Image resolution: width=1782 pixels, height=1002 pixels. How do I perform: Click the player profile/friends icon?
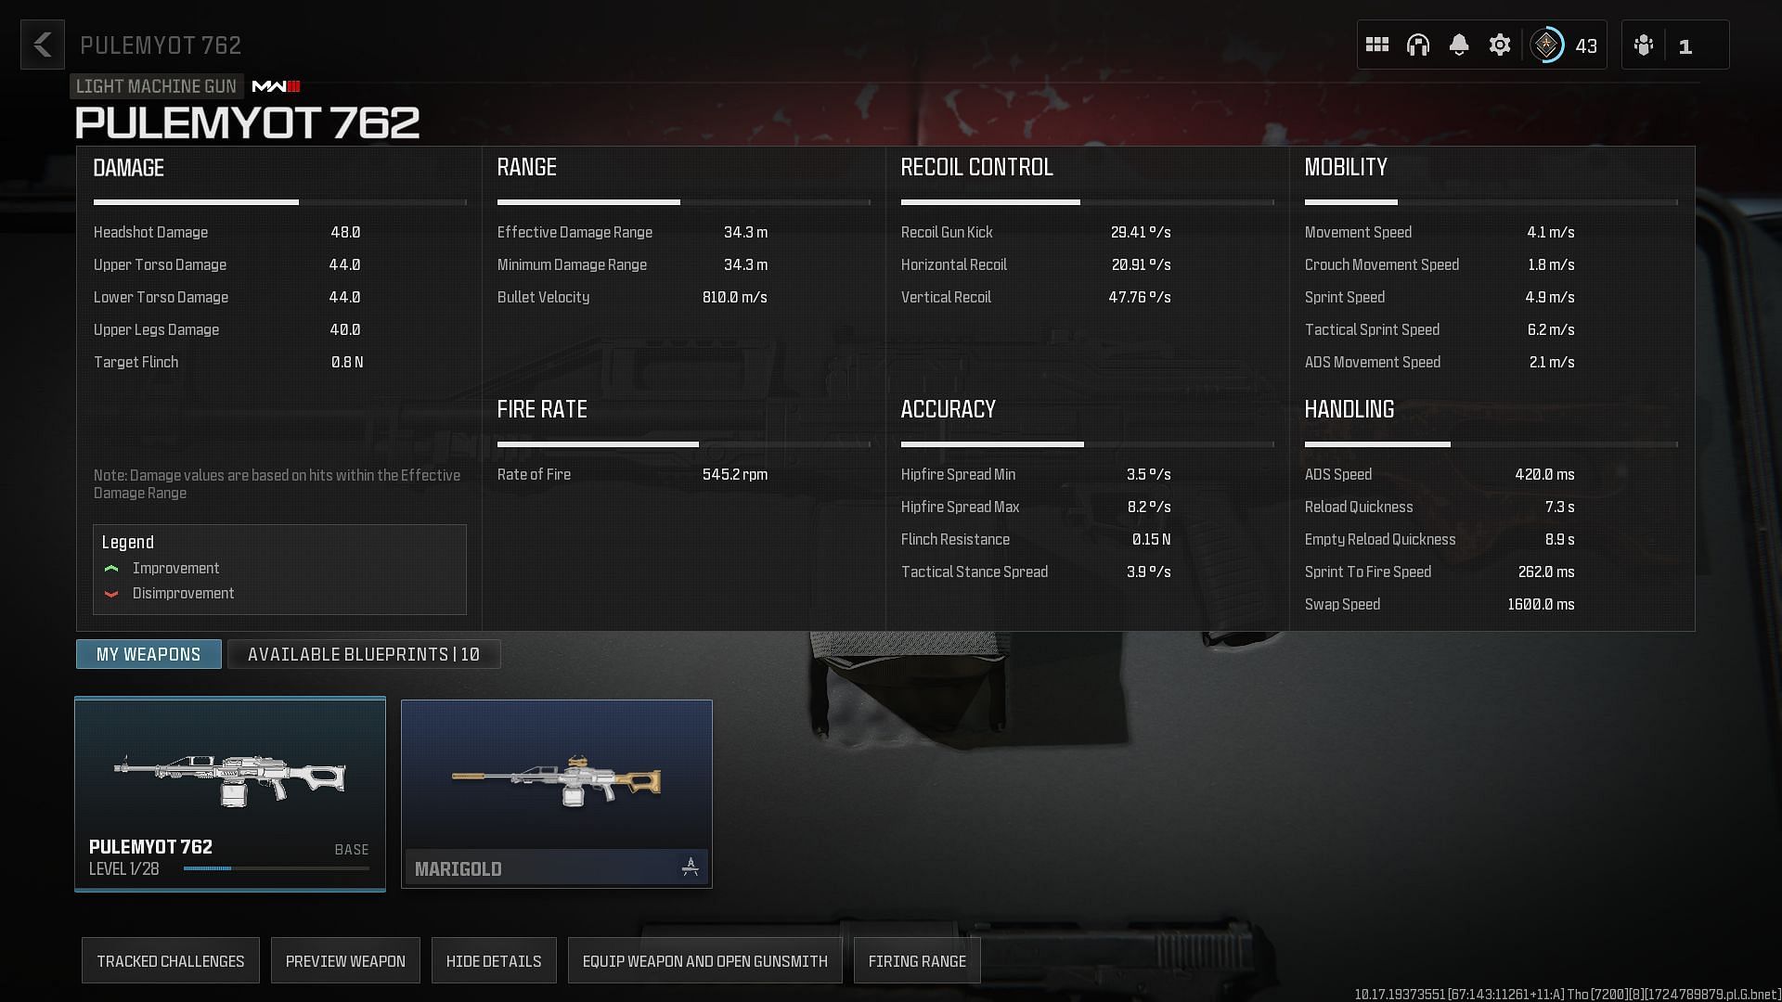pyautogui.click(x=1644, y=45)
